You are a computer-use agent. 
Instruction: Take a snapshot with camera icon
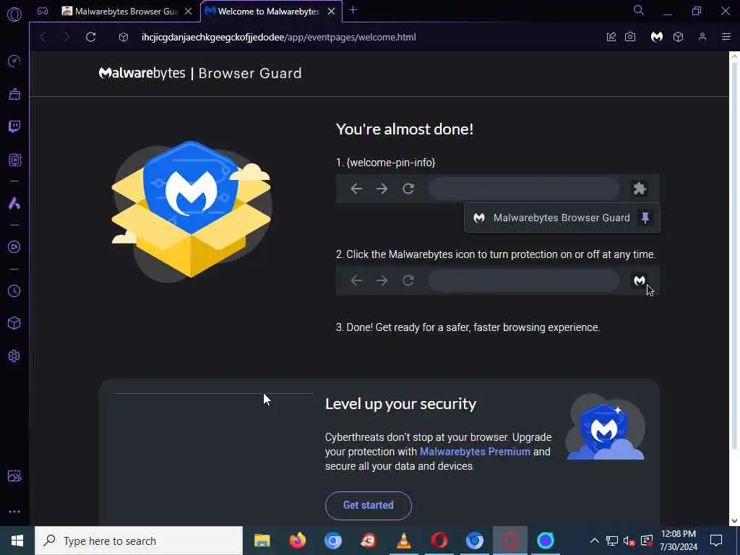(x=630, y=37)
